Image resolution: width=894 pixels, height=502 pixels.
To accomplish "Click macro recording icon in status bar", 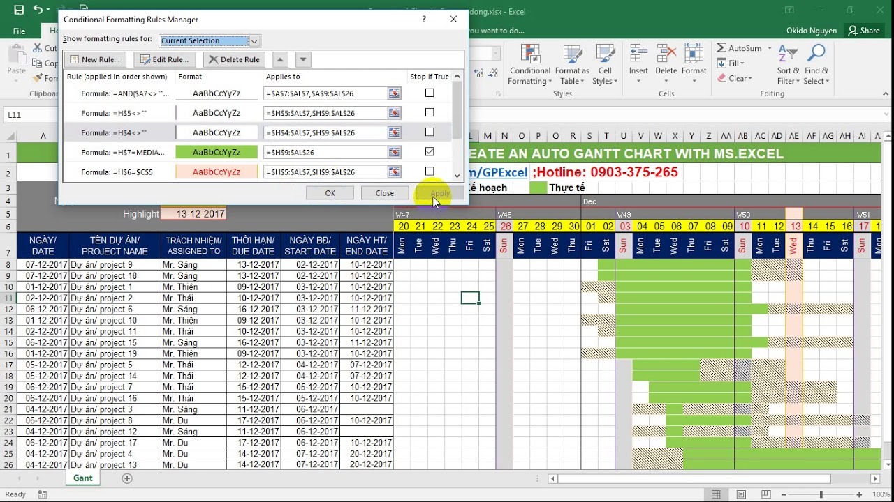I will (x=44, y=494).
